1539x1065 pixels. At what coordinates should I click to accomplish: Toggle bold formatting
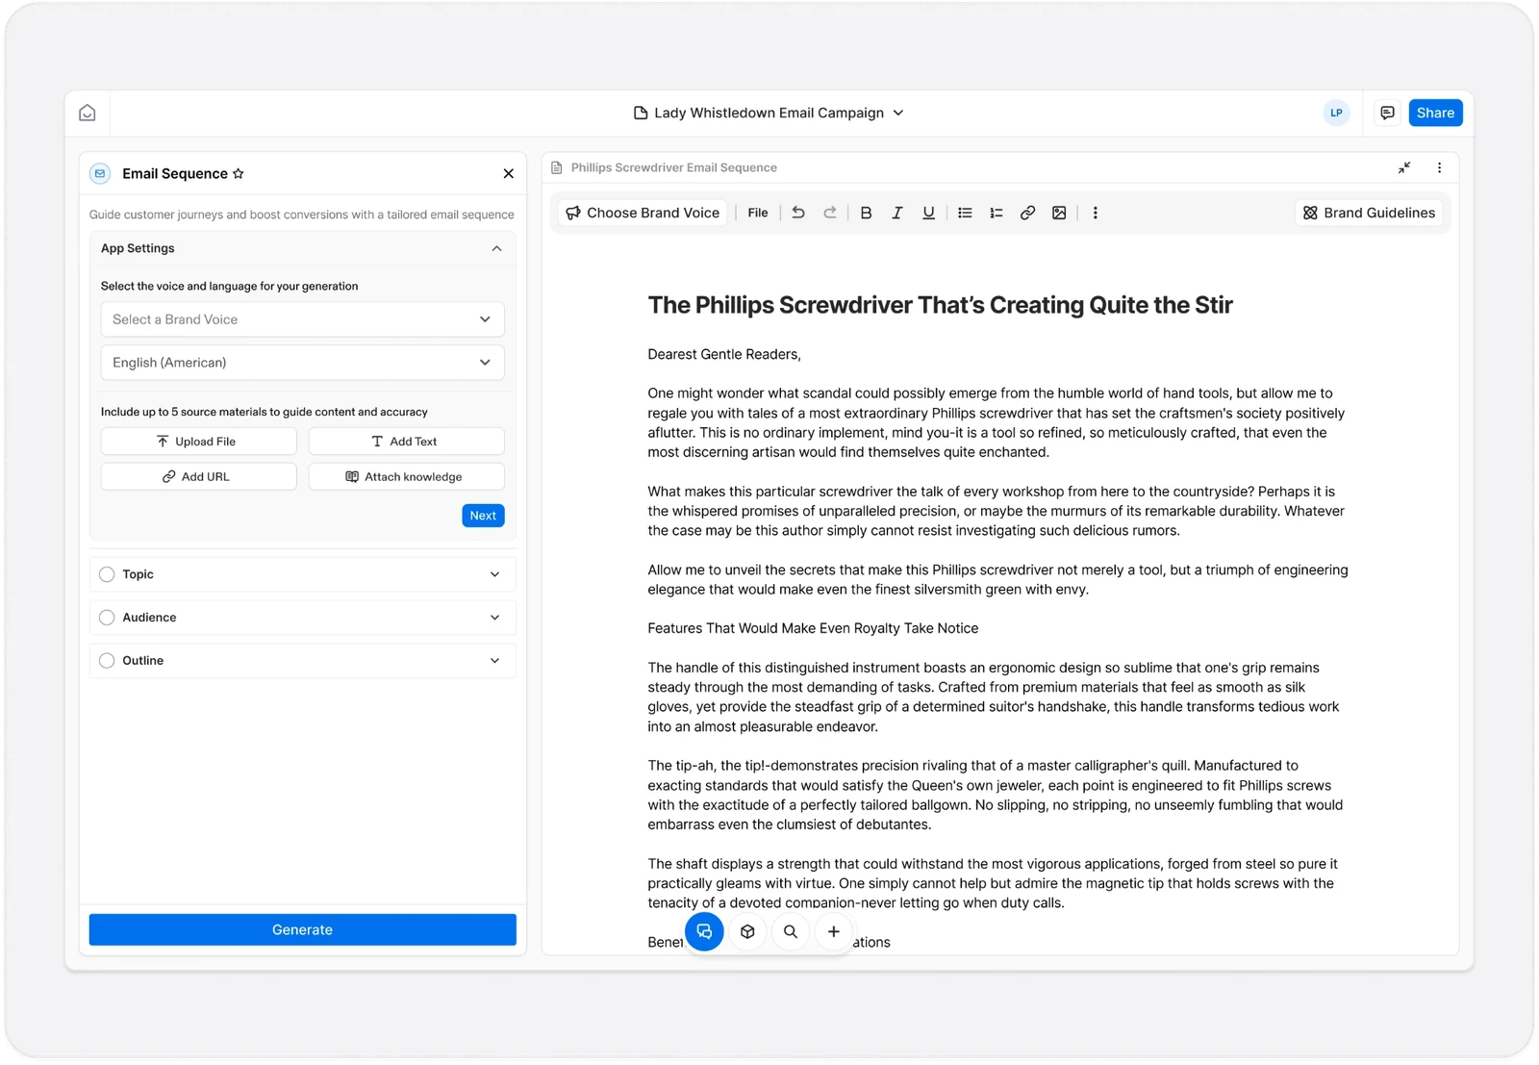[x=866, y=213]
